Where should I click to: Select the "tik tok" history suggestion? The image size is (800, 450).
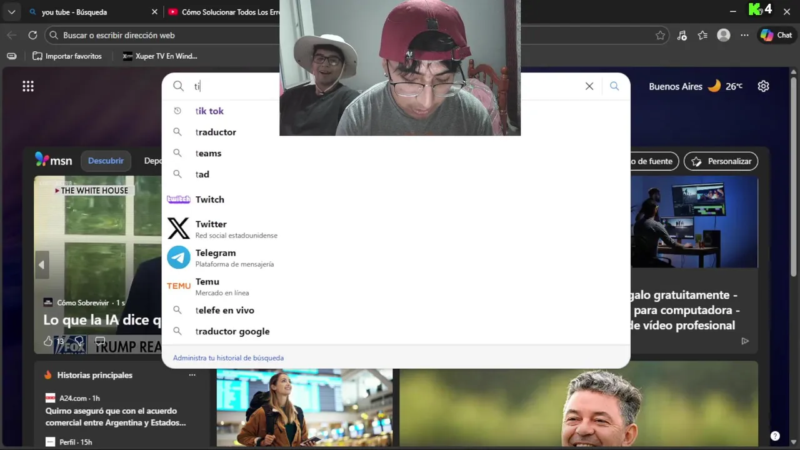coord(396,111)
